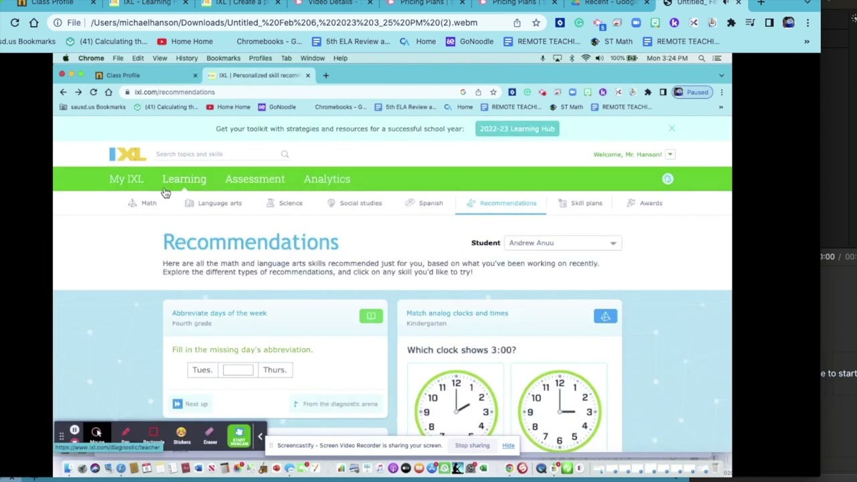Open Abbreviate days of the week skill

click(x=219, y=313)
